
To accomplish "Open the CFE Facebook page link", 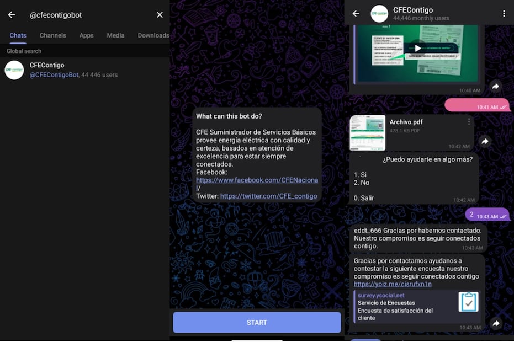I will (x=257, y=180).
